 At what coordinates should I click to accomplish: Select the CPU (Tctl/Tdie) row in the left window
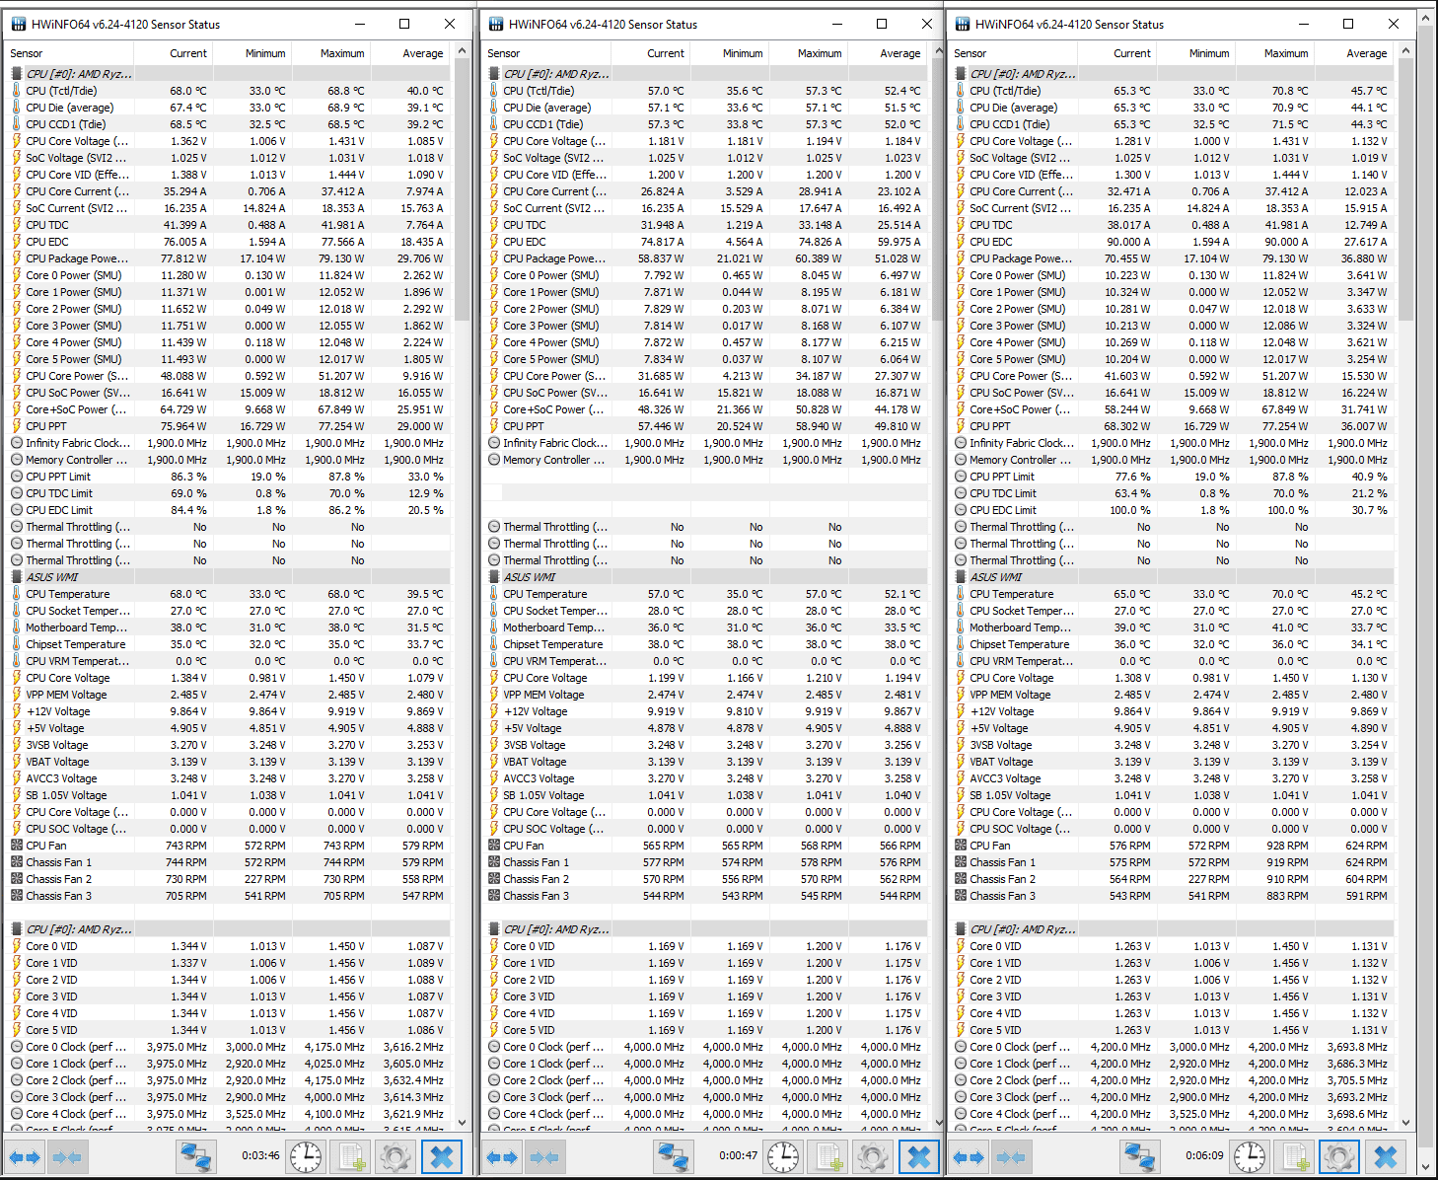[228, 91]
